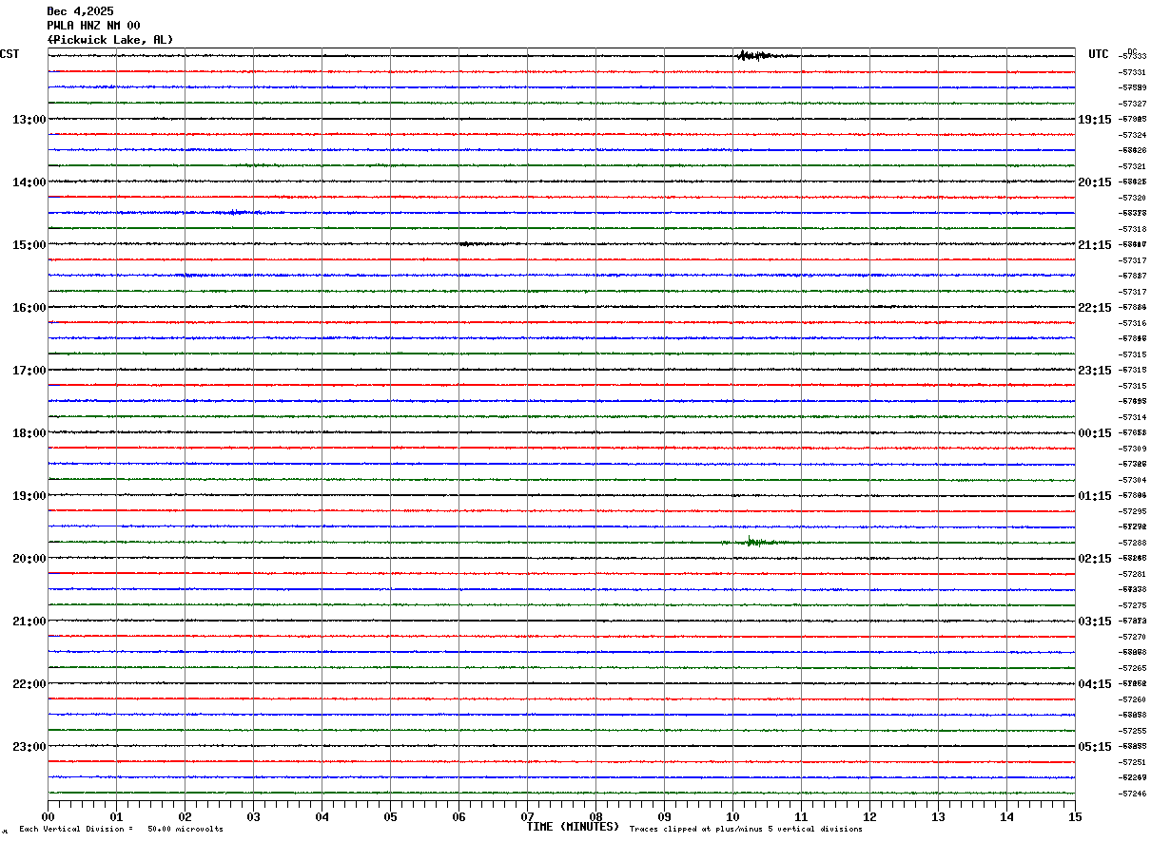Click the 19:15 UTC time label
Screen dimensions: 1151x842
pyautogui.click(x=1094, y=120)
